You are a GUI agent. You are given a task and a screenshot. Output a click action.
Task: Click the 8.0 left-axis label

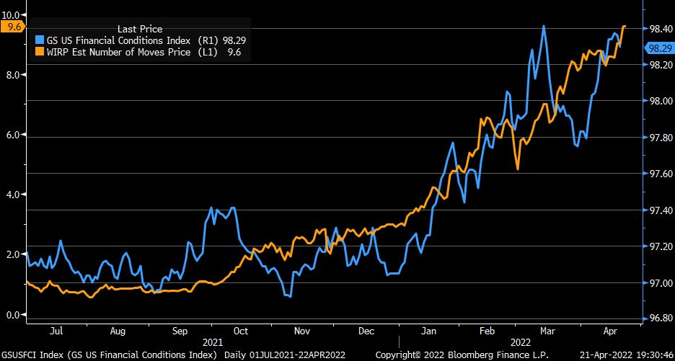click(13, 75)
